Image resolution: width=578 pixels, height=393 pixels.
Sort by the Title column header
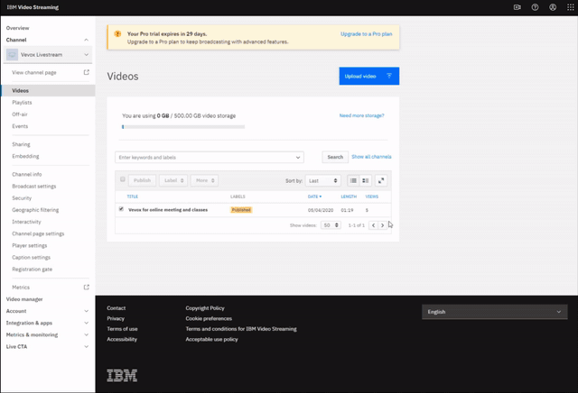pos(133,196)
